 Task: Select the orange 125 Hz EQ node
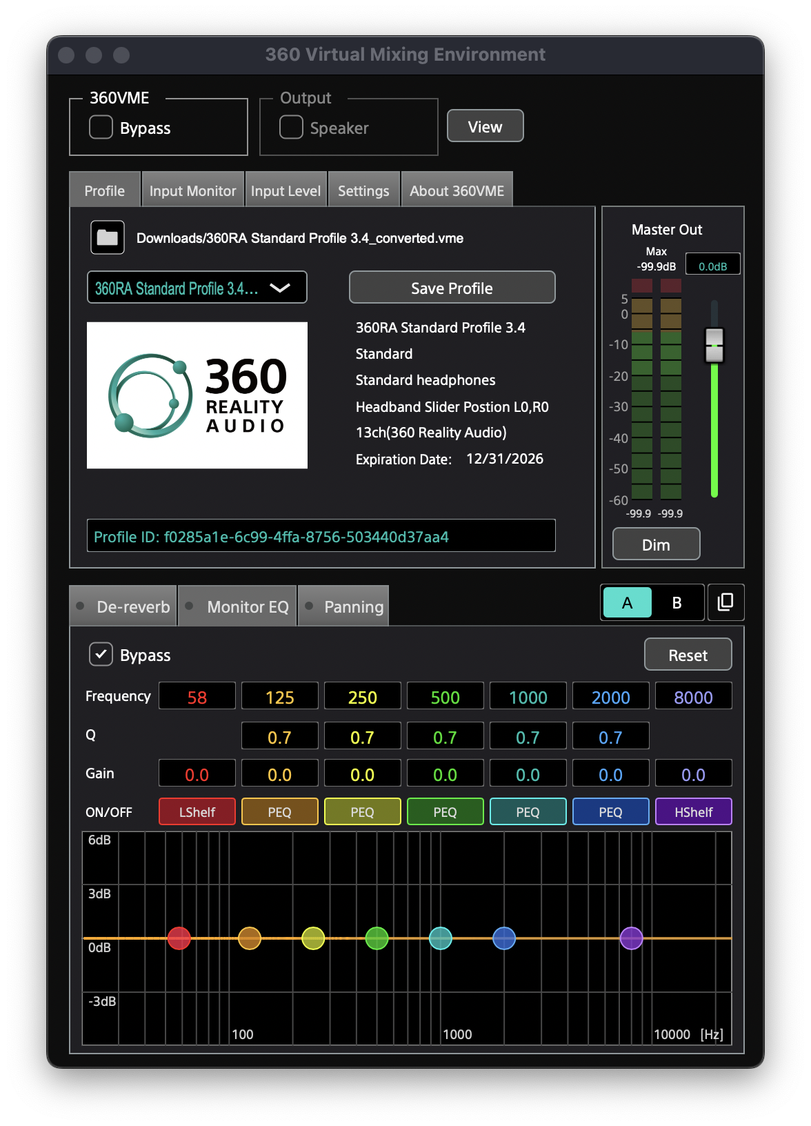coord(250,938)
